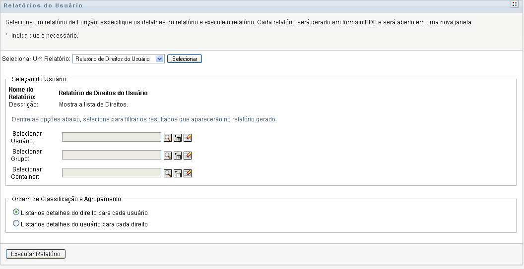The height and width of the screenshot is (269, 524).
Task: Click the search icon beside Selecionar Usuário
Action: coord(168,138)
